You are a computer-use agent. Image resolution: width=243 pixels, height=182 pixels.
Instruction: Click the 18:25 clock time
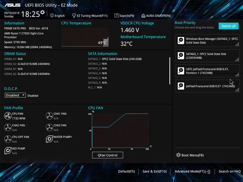[30, 14]
